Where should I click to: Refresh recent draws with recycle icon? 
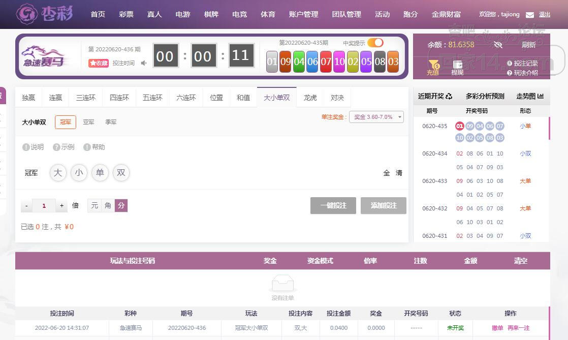click(x=449, y=96)
